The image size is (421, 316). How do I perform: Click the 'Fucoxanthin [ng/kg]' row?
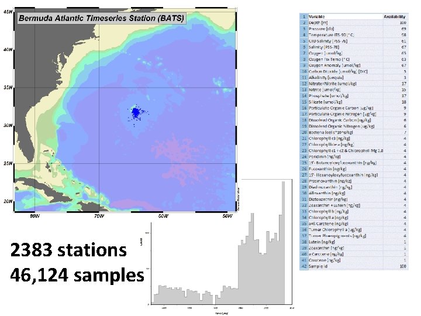tap(354, 169)
